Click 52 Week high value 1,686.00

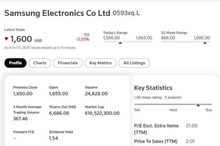pos(202,38)
